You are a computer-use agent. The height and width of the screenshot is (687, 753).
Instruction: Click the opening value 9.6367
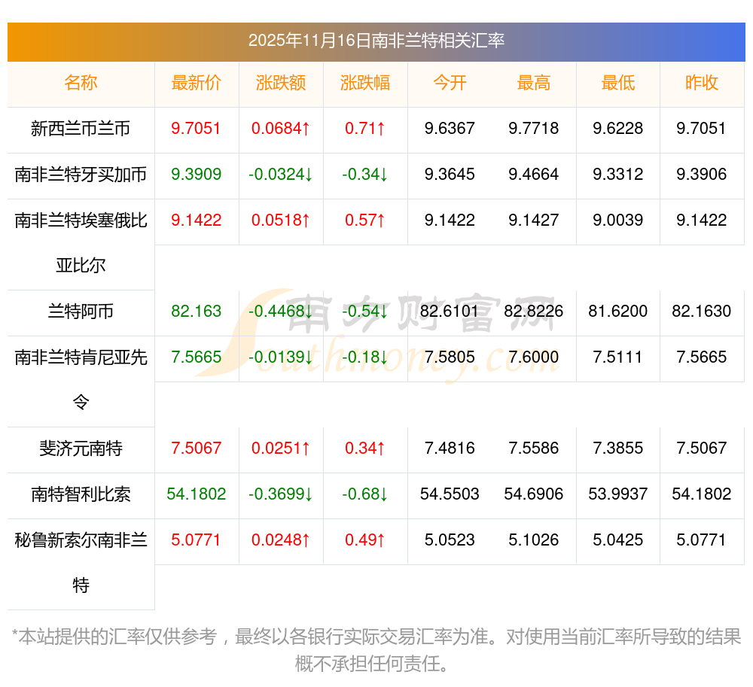(x=450, y=129)
